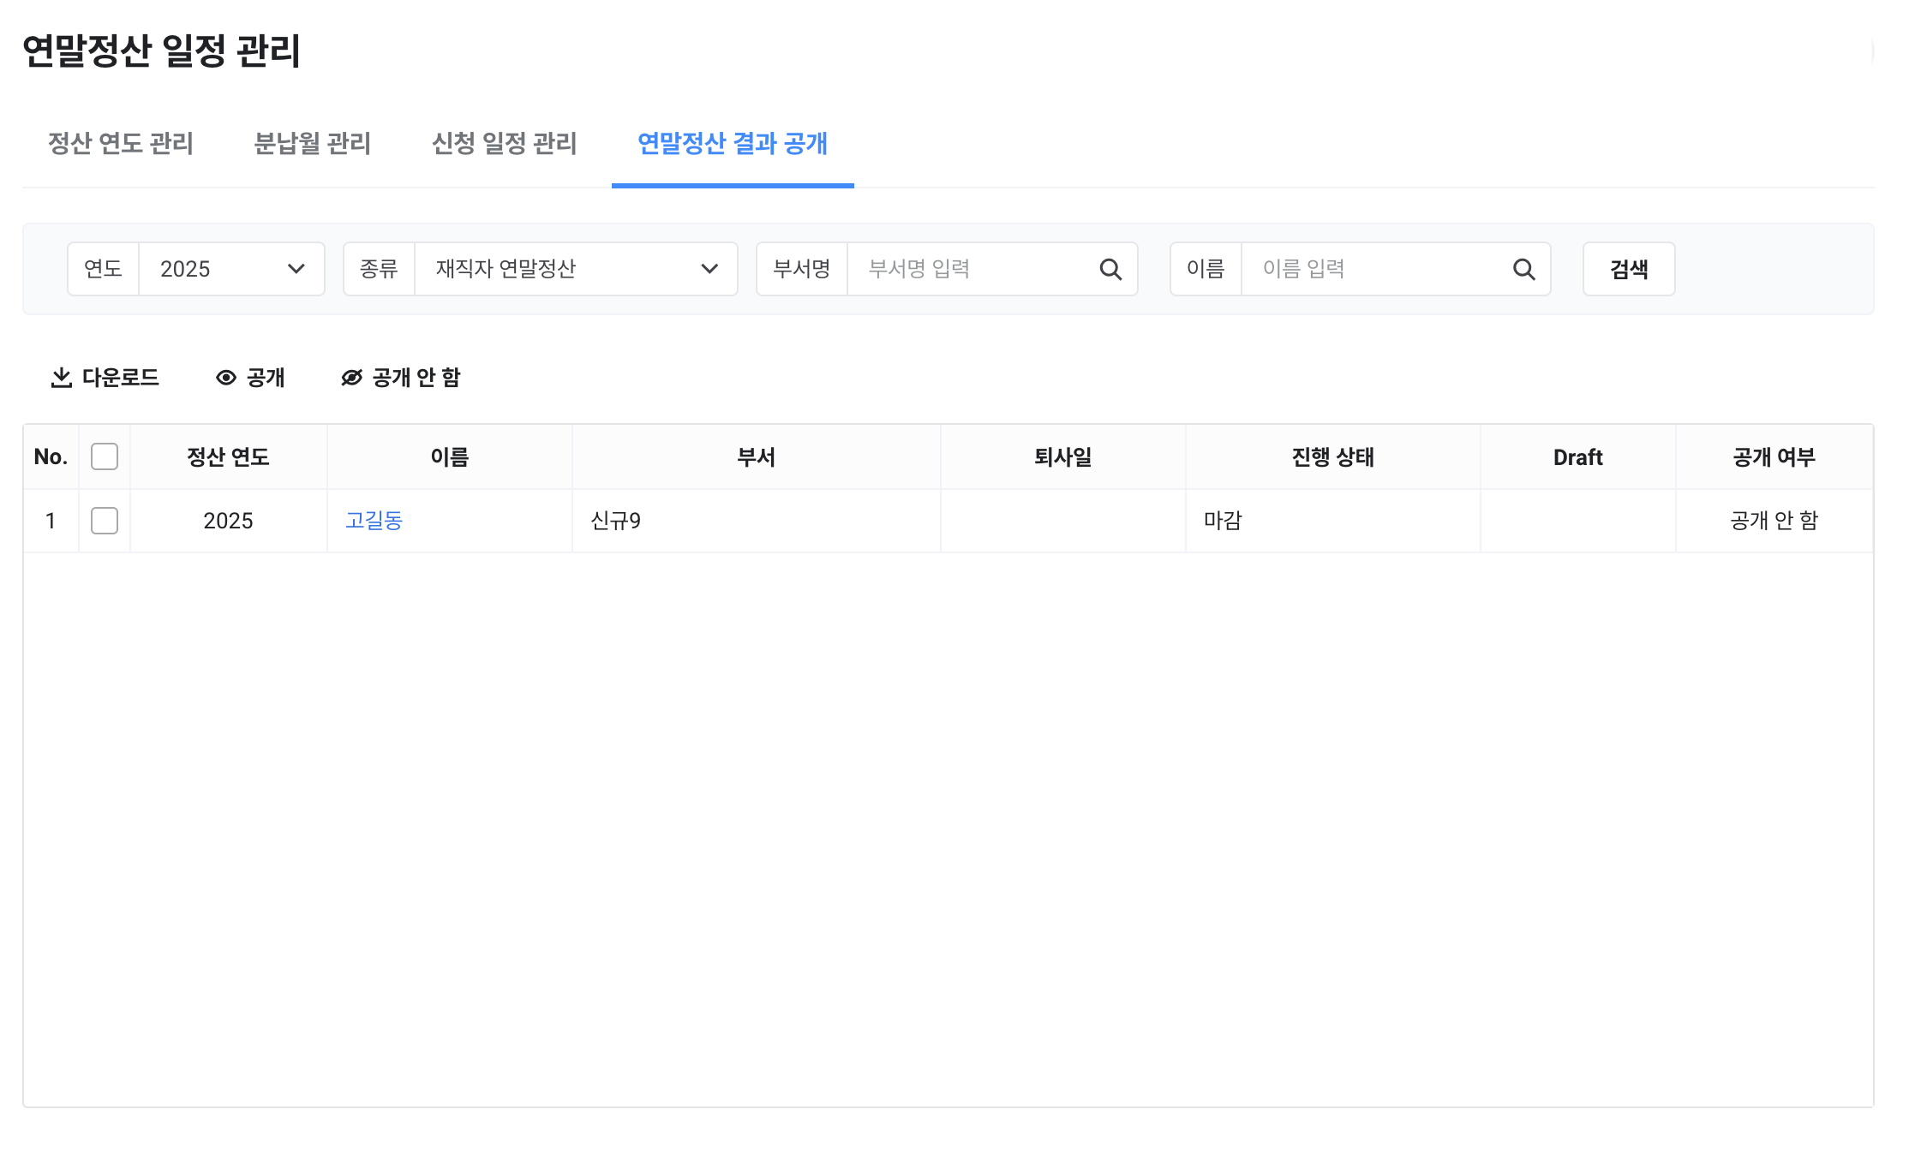
Task: Click the 진행 상태 column header
Action: [1332, 457]
